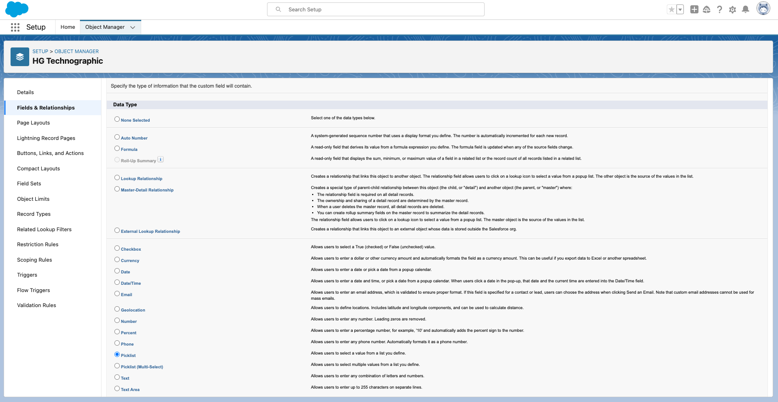Open Flow Triggers in the sidebar
Image resolution: width=778 pixels, height=402 pixels.
[x=34, y=290]
